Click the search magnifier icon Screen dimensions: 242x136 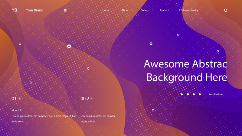click(x=226, y=10)
